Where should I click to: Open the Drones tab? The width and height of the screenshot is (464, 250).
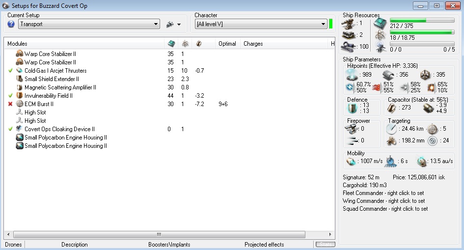coord(13,245)
